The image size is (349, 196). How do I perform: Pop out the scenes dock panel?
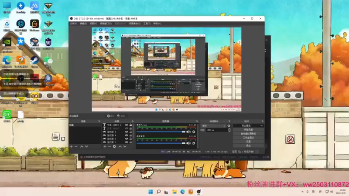pyautogui.click(x=99, y=122)
